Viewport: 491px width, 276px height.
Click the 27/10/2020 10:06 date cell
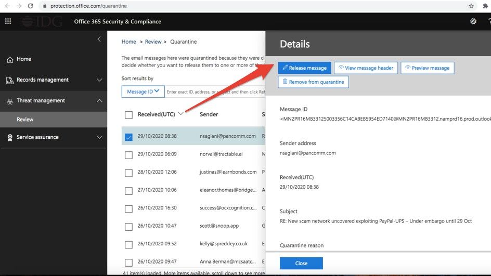click(x=157, y=190)
